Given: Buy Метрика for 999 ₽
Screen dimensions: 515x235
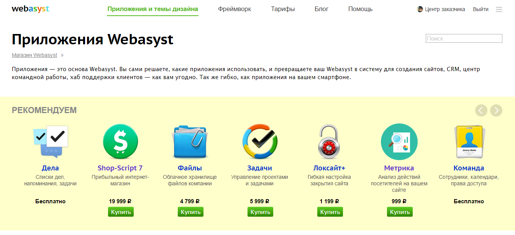Looking at the screenshot, I should pos(400,212).
